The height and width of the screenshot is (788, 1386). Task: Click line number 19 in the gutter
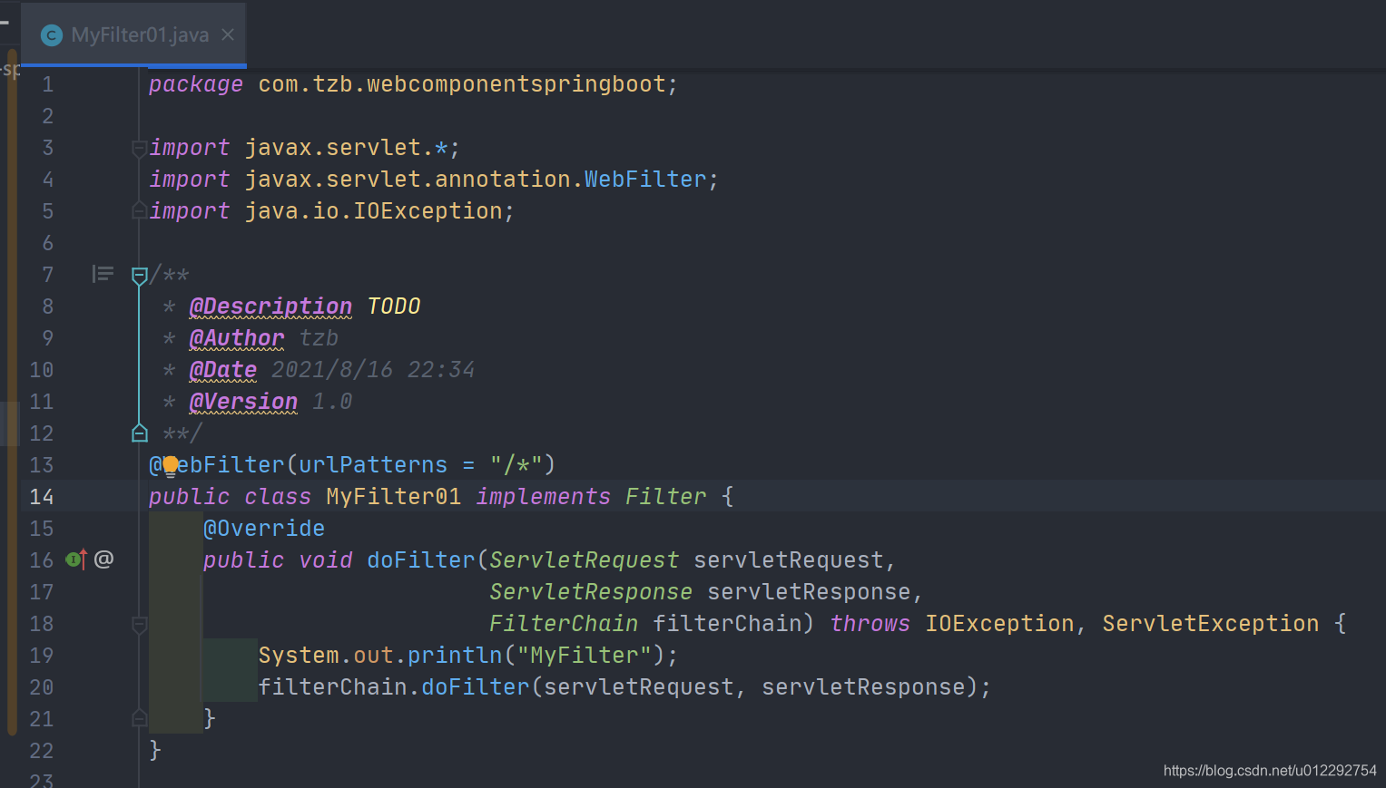point(42,656)
